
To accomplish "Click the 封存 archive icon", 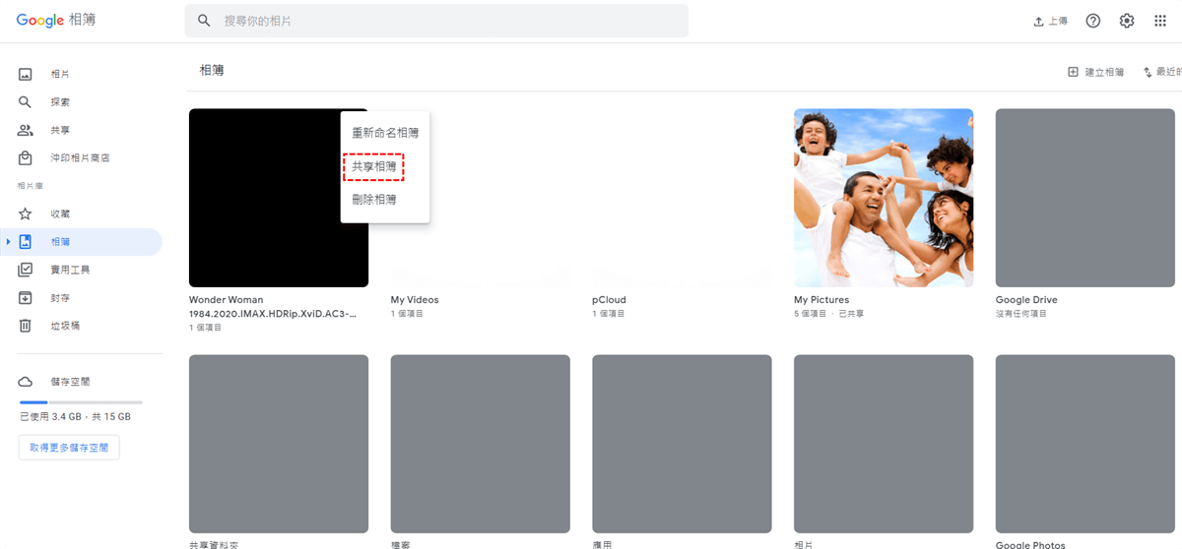I will (26, 297).
